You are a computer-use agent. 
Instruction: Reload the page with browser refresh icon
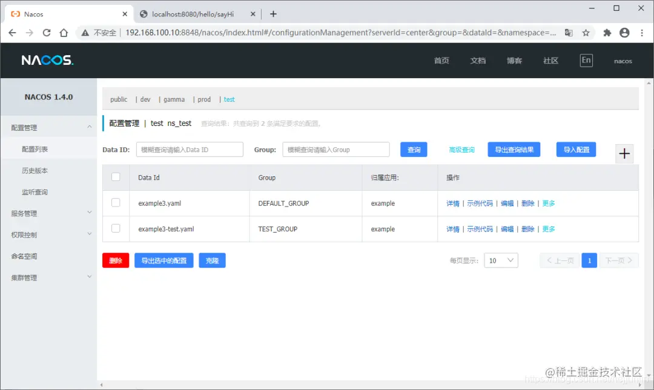pos(46,33)
